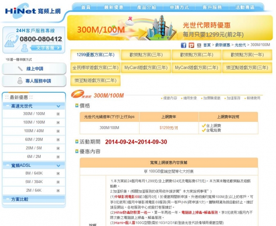Open 方案比較 sidebar section

(x=34, y=199)
